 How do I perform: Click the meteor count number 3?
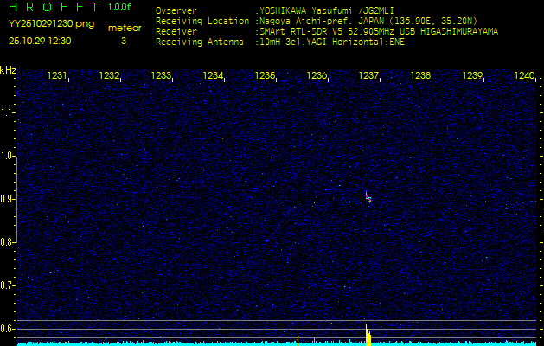123,40
